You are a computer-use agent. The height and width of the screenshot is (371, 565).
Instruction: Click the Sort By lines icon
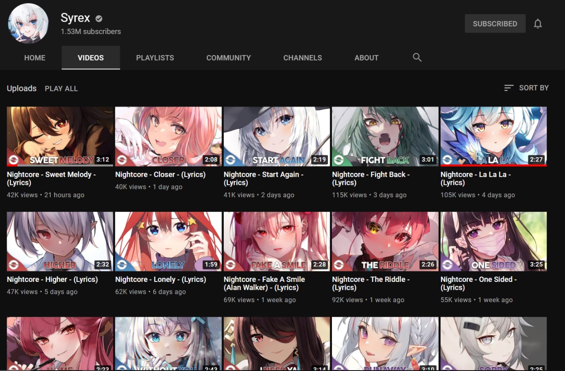[x=509, y=88]
